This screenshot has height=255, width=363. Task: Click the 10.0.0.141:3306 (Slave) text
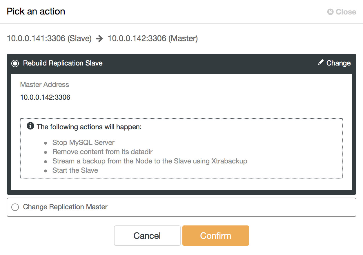coord(49,39)
